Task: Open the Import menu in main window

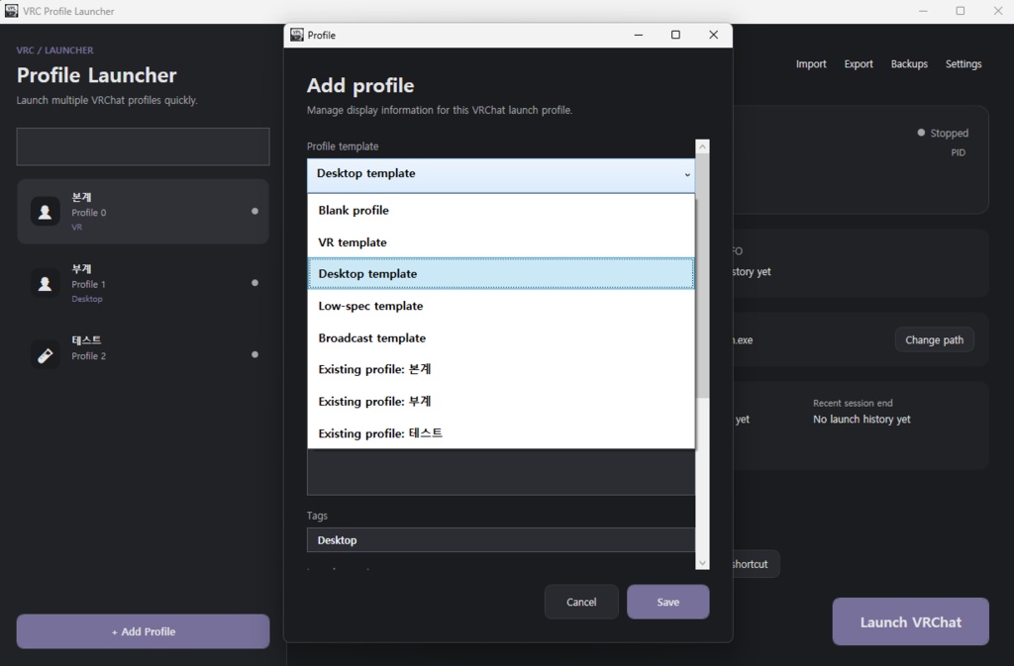Action: 811,64
